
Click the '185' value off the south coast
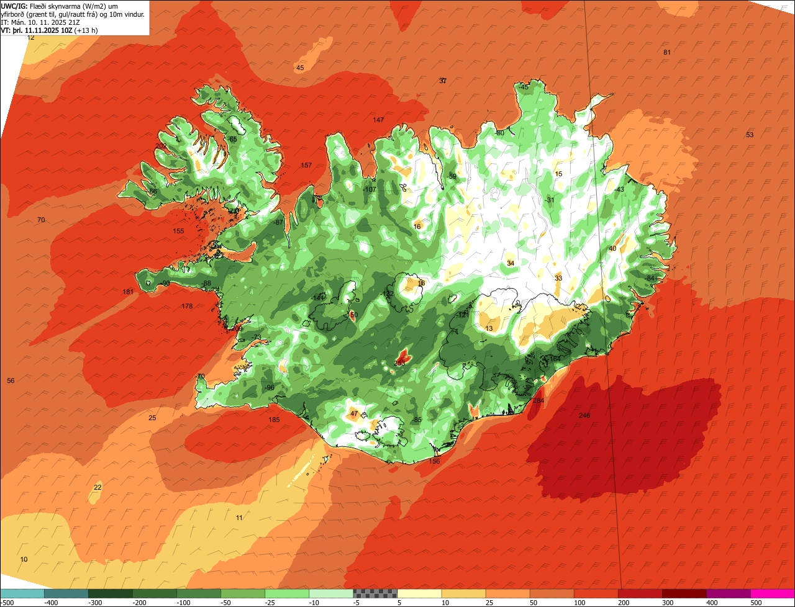tap(274, 420)
